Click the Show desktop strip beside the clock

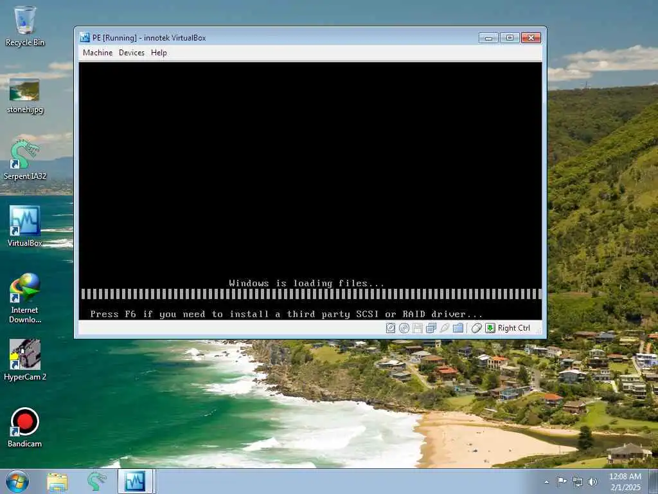coord(654,481)
